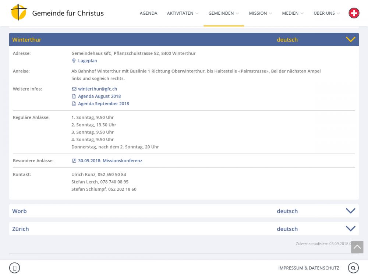Collapse the Winterthur section with yellow chevron
Image resolution: width=368 pixels, height=276 pixels.
tap(350, 39)
